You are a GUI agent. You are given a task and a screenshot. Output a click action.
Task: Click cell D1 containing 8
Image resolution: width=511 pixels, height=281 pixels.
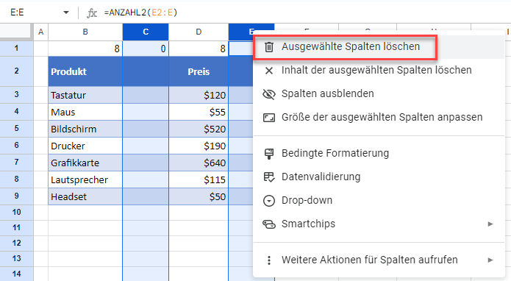[x=199, y=49]
